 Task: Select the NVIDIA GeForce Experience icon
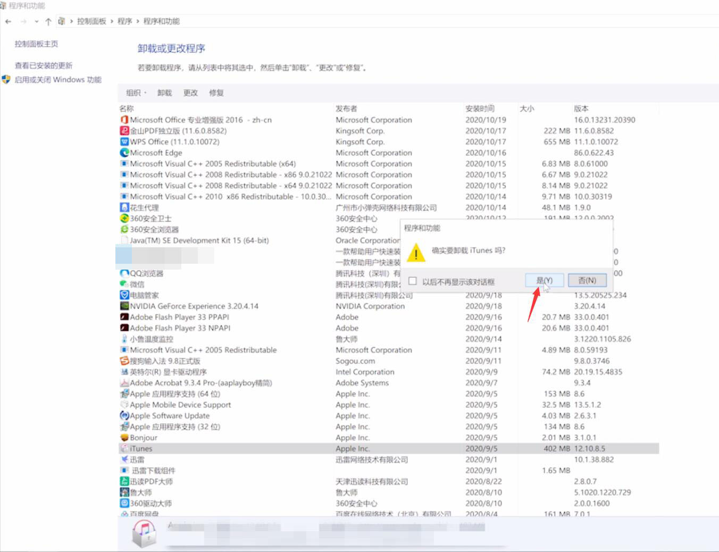pyautogui.click(x=124, y=306)
